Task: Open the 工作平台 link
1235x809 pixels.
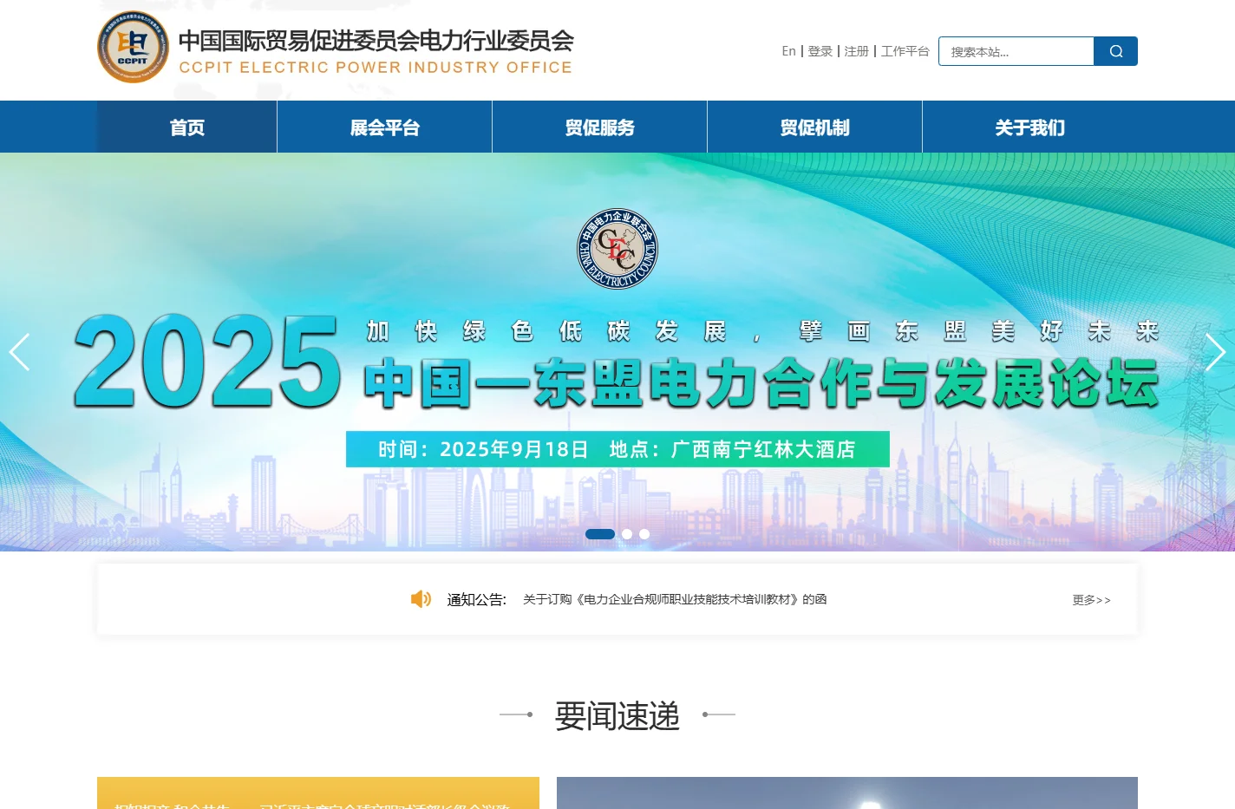Action: click(905, 51)
